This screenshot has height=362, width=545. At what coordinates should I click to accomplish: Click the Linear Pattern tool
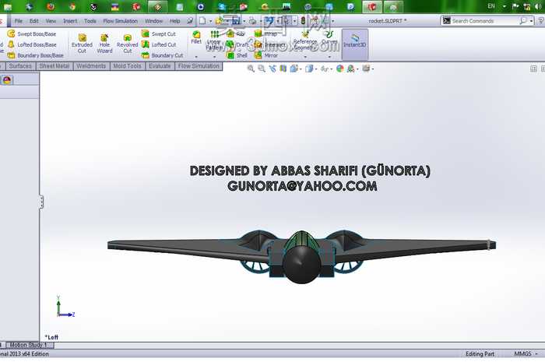coord(214,40)
